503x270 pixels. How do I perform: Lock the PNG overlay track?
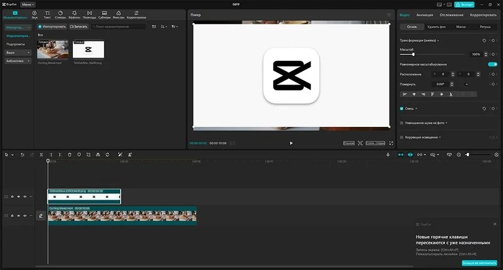pyautogui.click(x=12, y=197)
